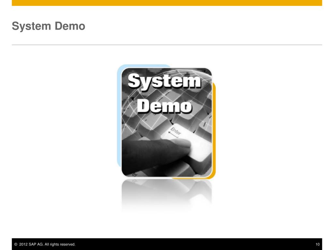
Task: Click the '2012 SAP AG. All rights reserved.' footer
Action: [x=45, y=244]
